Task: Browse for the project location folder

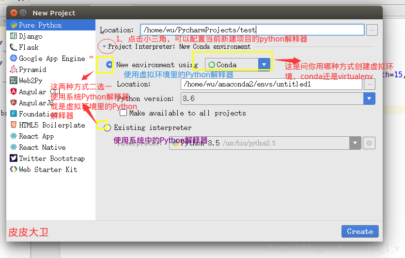Action: pyautogui.click(x=372, y=30)
